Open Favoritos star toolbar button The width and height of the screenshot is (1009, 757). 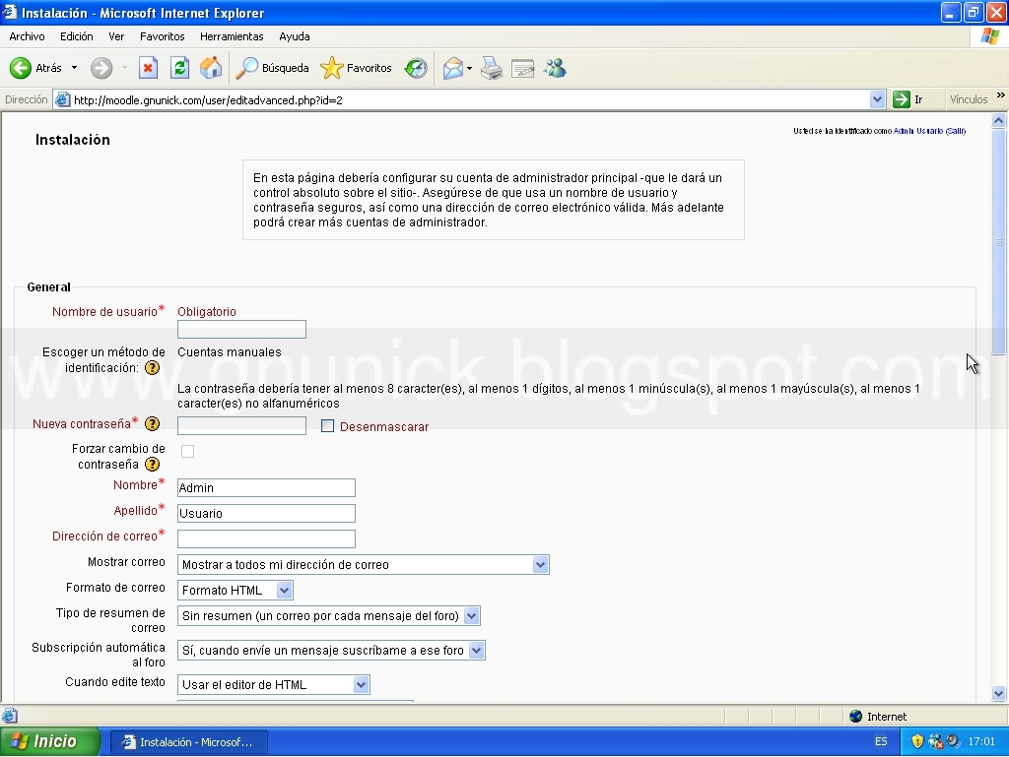[356, 68]
